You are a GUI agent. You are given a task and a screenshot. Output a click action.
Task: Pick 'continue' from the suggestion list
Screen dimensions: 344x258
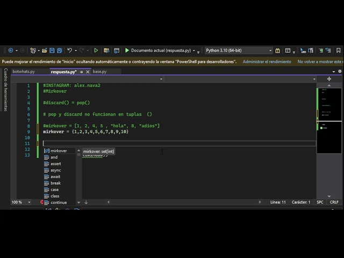coord(60,203)
